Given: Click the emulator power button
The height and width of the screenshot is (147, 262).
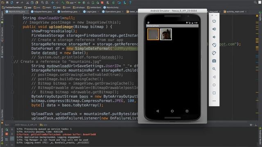Looking at the screenshot, I should (x=214, y=21).
